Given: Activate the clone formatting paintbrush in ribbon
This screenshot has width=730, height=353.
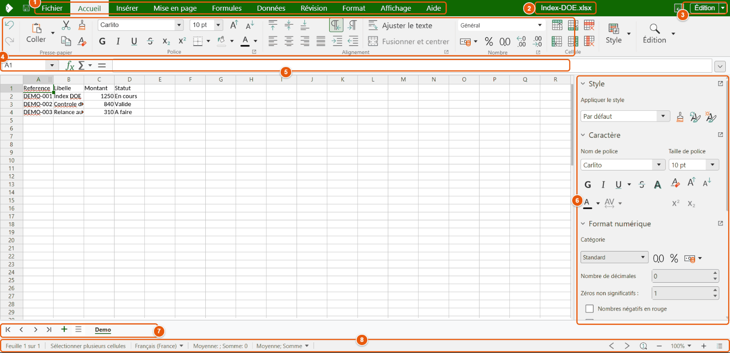Looking at the screenshot, I should coord(81,25).
